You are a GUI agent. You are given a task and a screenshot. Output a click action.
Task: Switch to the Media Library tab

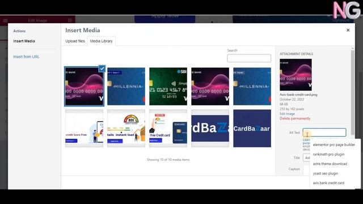coord(101,41)
